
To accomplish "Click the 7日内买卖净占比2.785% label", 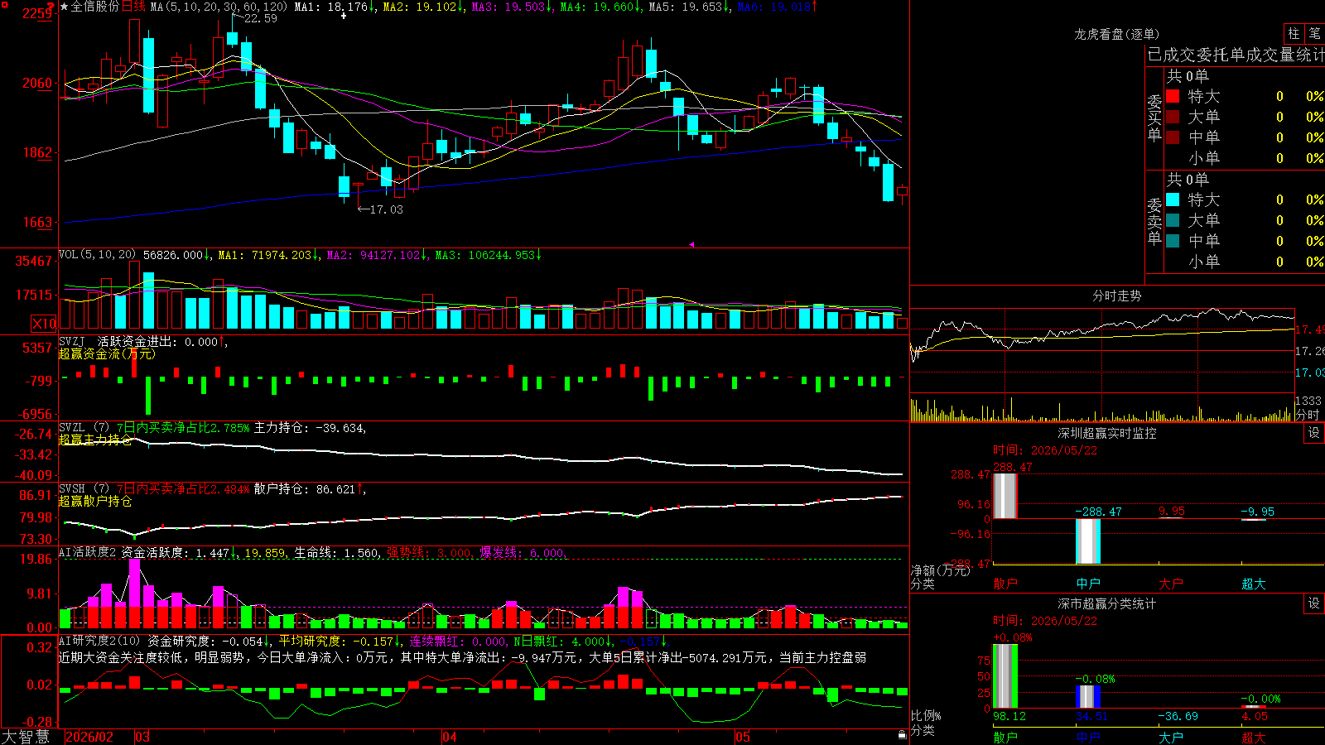I will coord(183,428).
